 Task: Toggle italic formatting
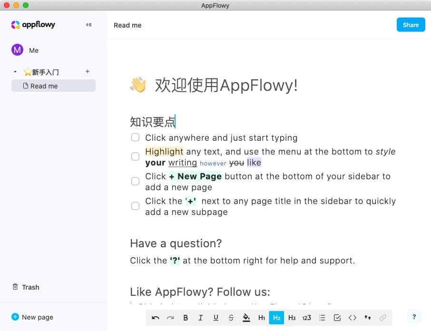201,318
